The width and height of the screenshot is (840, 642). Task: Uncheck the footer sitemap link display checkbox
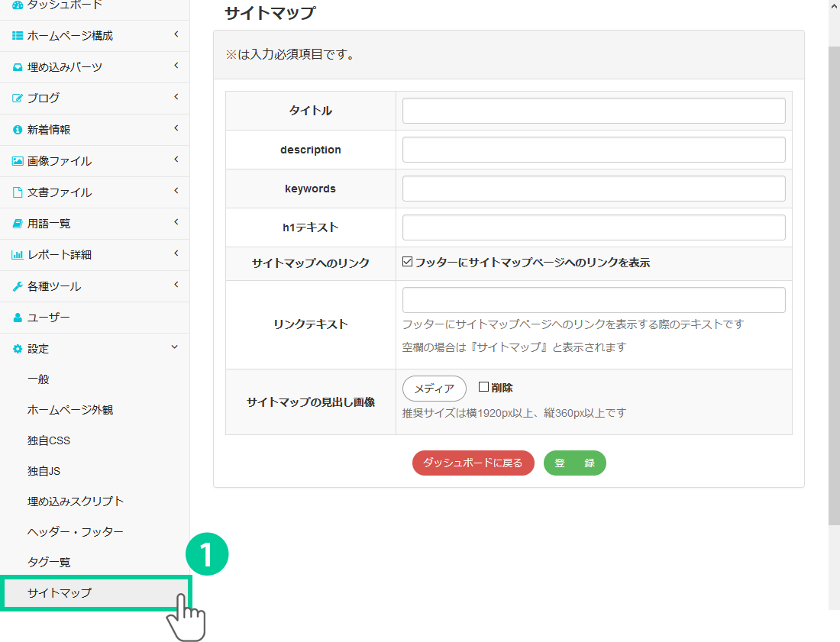point(408,262)
